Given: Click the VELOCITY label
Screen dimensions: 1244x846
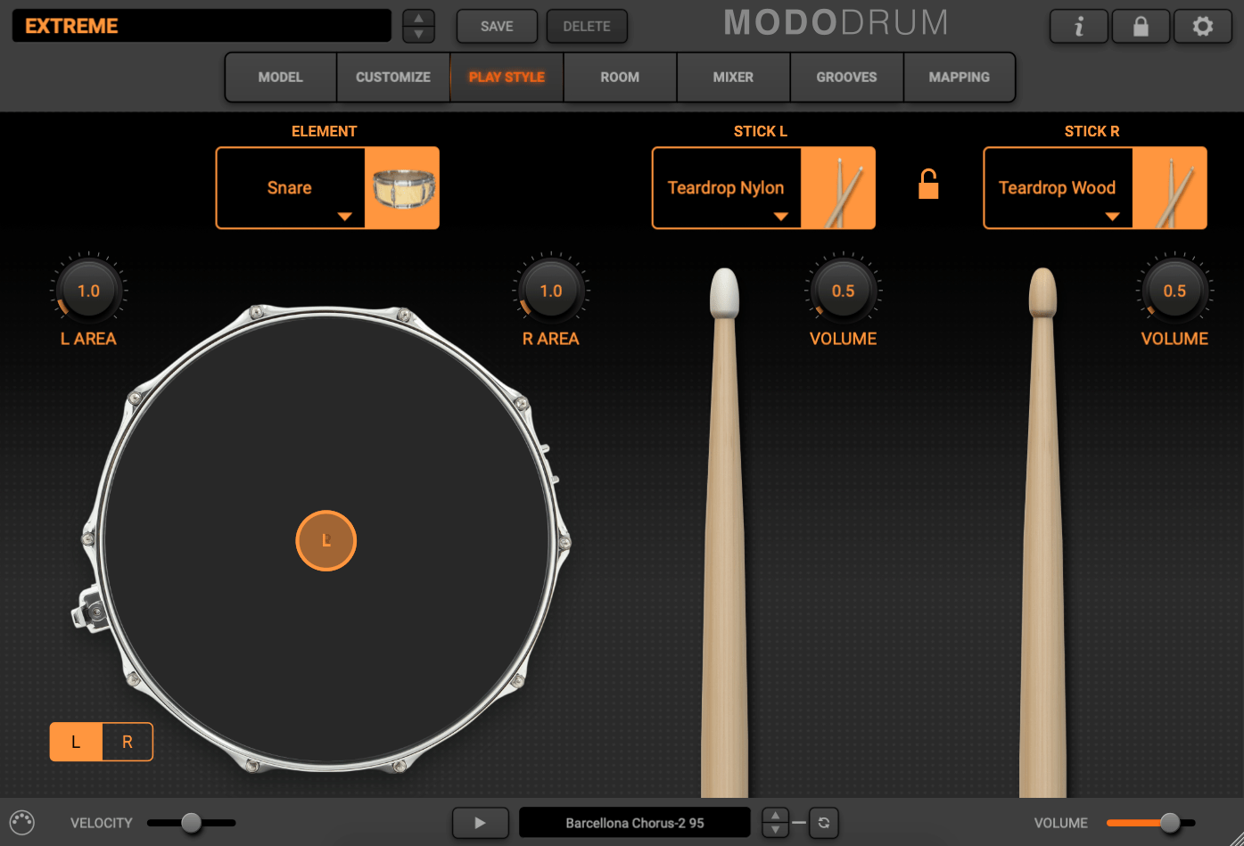Looking at the screenshot, I should [102, 823].
